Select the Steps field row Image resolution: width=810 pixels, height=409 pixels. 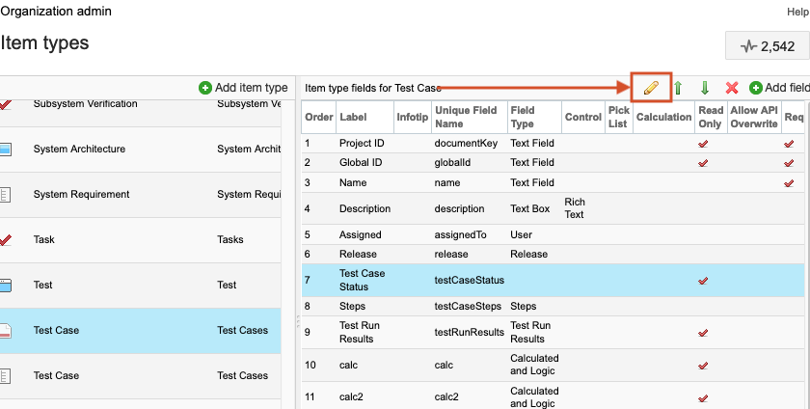553,306
